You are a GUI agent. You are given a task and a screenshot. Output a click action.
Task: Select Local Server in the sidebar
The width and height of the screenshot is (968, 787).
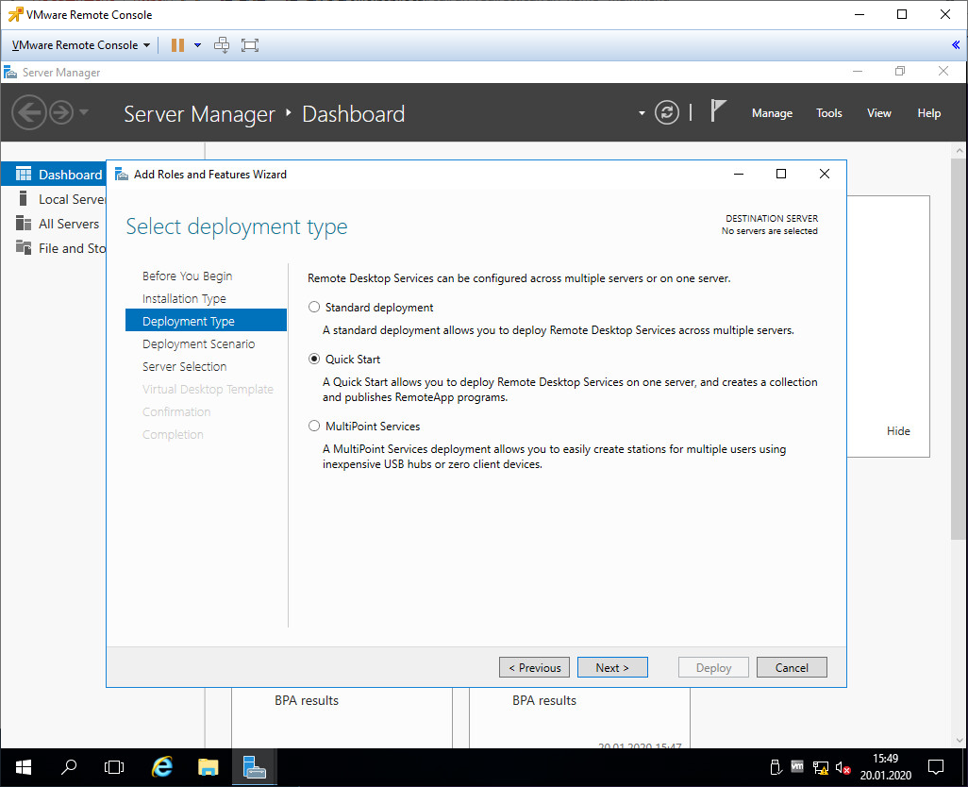point(55,199)
